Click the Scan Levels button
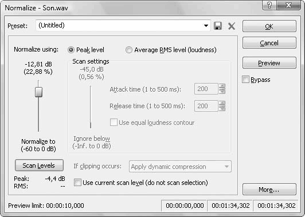Image resolution: width=305 pixels, height=217 pixels. [39, 165]
